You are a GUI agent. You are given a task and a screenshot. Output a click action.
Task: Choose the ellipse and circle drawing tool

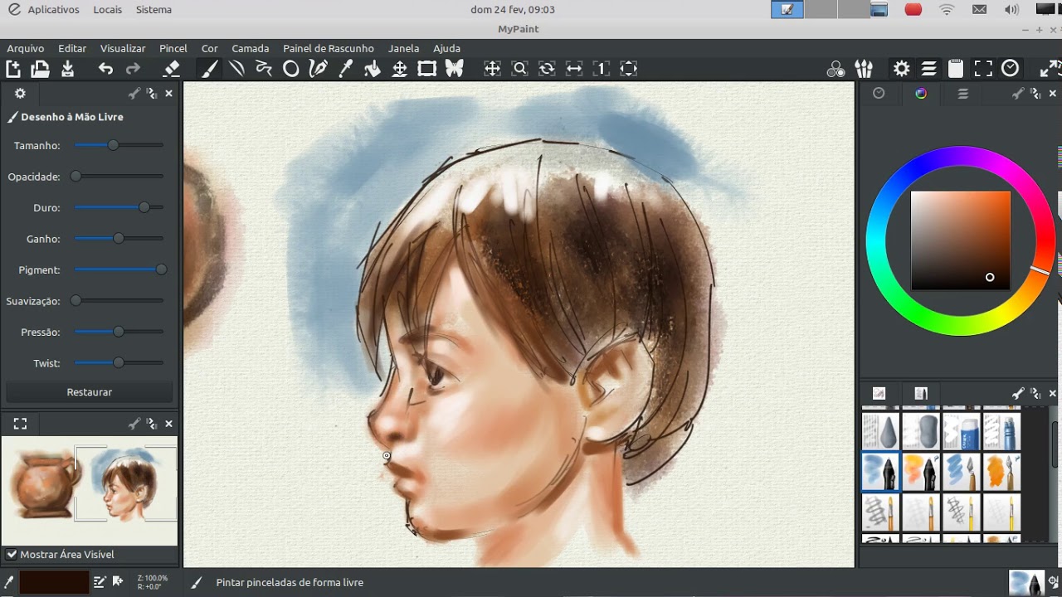click(291, 69)
